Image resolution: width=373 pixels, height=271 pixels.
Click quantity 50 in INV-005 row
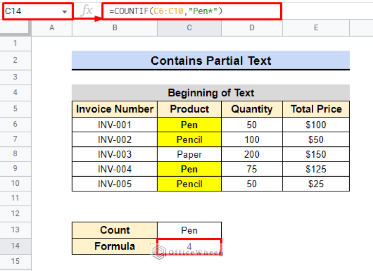click(x=252, y=184)
